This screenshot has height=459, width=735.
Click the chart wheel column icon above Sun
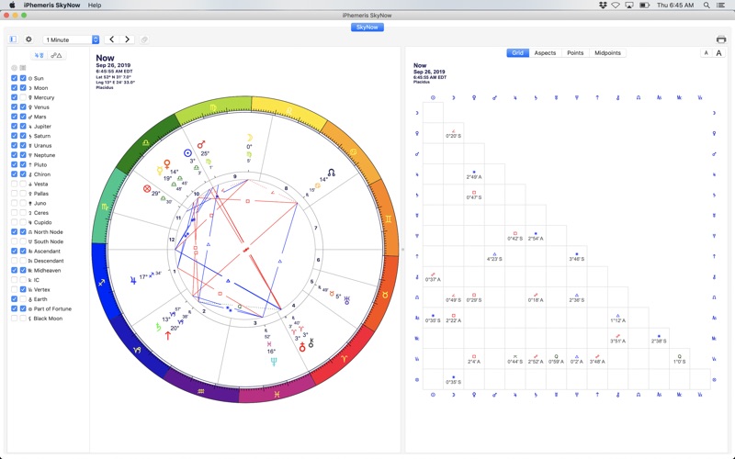14,68
